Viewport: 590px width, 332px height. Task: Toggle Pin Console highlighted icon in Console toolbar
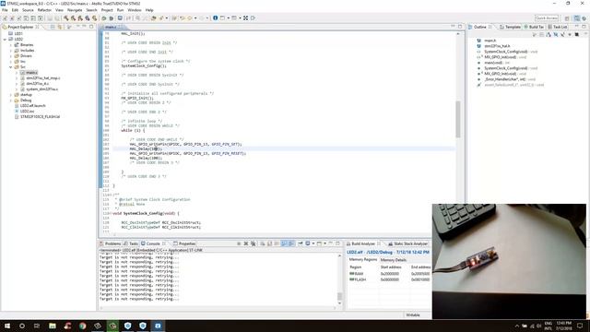point(301,243)
